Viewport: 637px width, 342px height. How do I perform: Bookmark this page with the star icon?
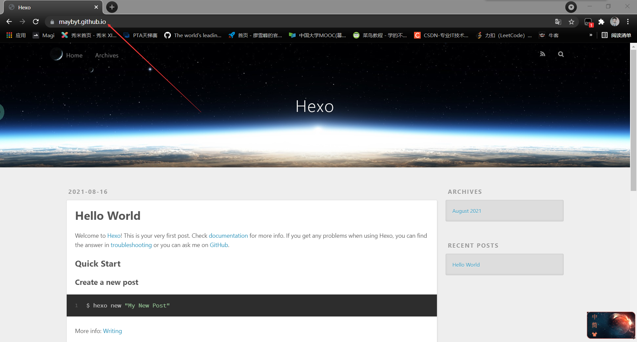(571, 22)
